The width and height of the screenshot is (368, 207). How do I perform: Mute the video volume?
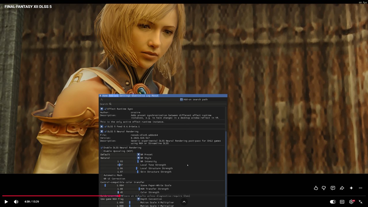[16, 202]
